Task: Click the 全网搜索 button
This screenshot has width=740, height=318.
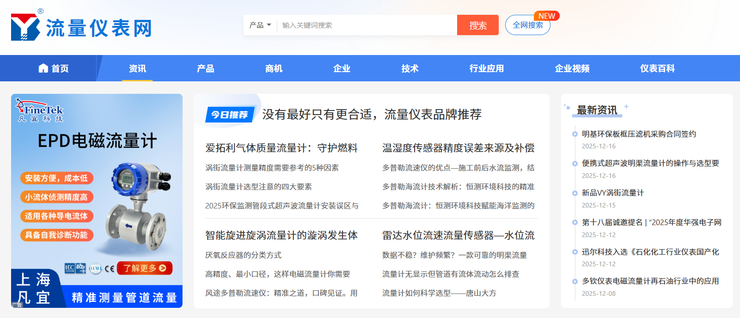Action: (527, 25)
